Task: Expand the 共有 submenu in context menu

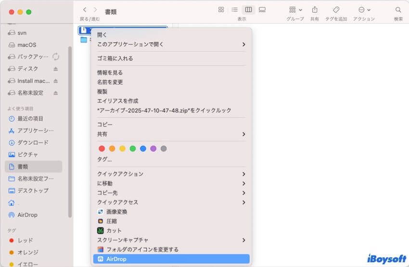Action: pyautogui.click(x=171, y=134)
